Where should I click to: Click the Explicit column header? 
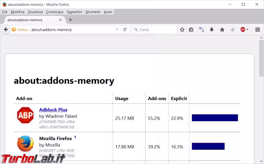click(x=179, y=99)
